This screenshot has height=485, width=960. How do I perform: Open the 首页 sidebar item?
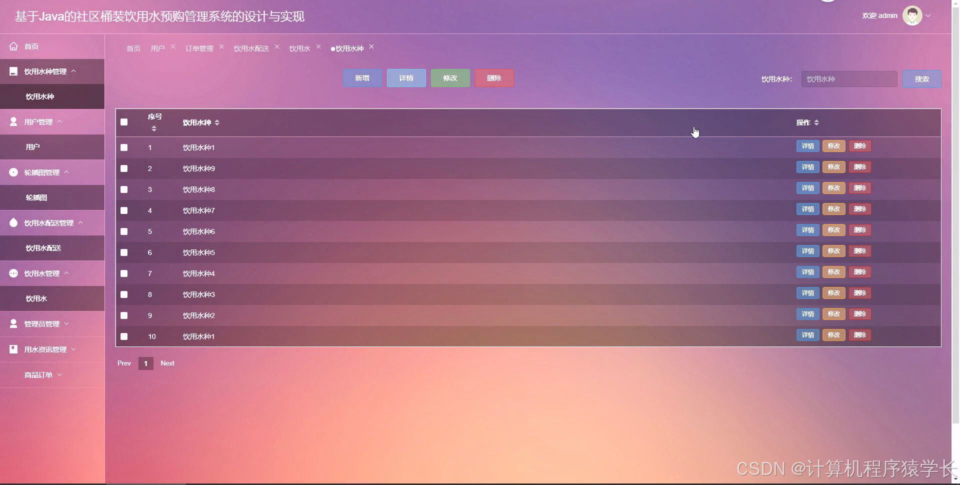pos(52,46)
